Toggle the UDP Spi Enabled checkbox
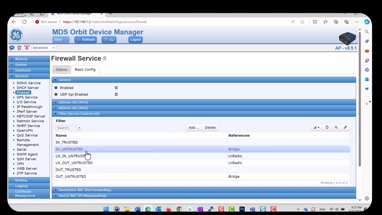The width and height of the screenshot is (382, 215). 116,94
